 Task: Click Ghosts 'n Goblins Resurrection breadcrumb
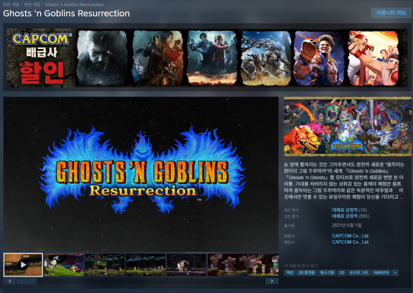coord(74,4)
